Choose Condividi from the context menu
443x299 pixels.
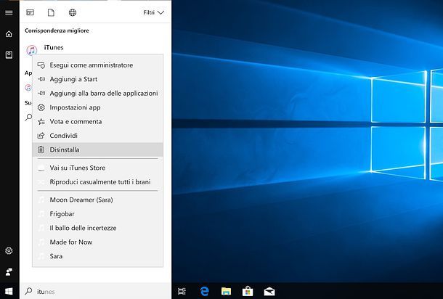[x=97, y=136]
